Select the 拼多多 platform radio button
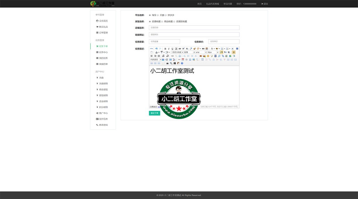 point(166,15)
